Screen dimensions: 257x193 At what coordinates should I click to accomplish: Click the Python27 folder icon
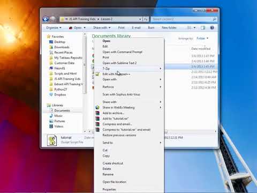pyautogui.click(x=51, y=89)
